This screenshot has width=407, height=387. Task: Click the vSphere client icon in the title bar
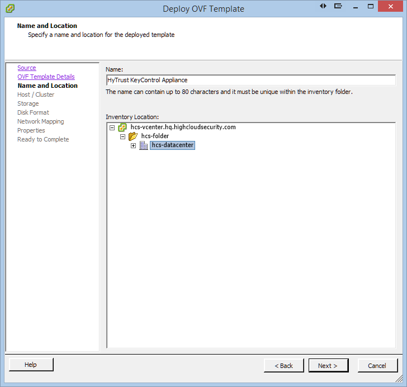[x=10, y=8]
